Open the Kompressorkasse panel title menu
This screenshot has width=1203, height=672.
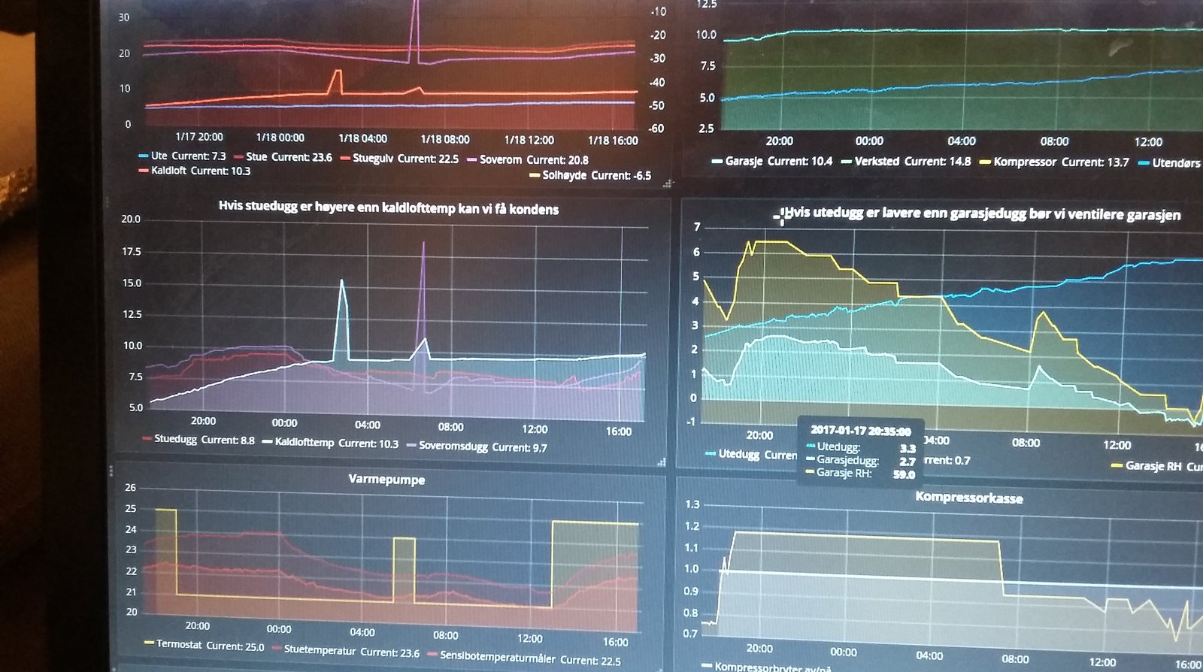[x=968, y=498]
